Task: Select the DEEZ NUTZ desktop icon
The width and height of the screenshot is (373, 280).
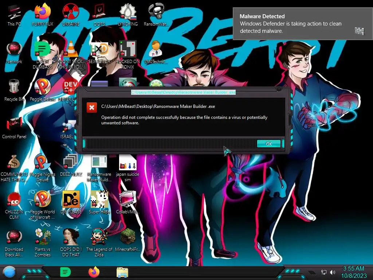Action: click(71, 165)
